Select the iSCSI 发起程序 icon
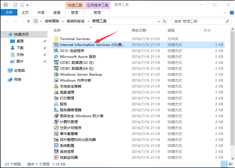The image size is (235, 168). (x=56, y=51)
